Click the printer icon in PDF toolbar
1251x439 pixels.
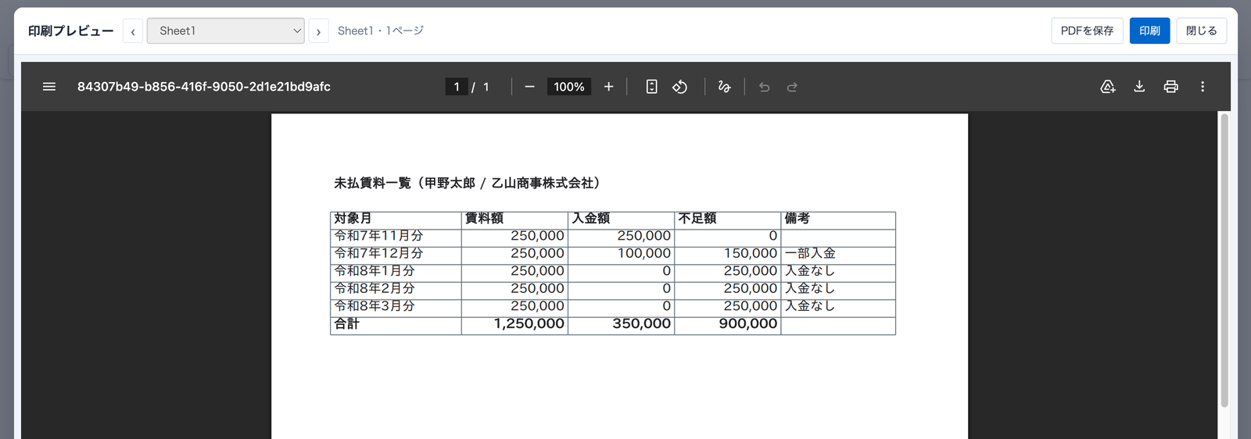[x=1170, y=87]
